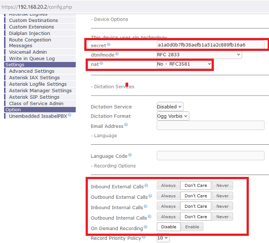Viewport: 269px width, 243px height.
Task: Click Language Code help icon
Action: (x=130, y=155)
